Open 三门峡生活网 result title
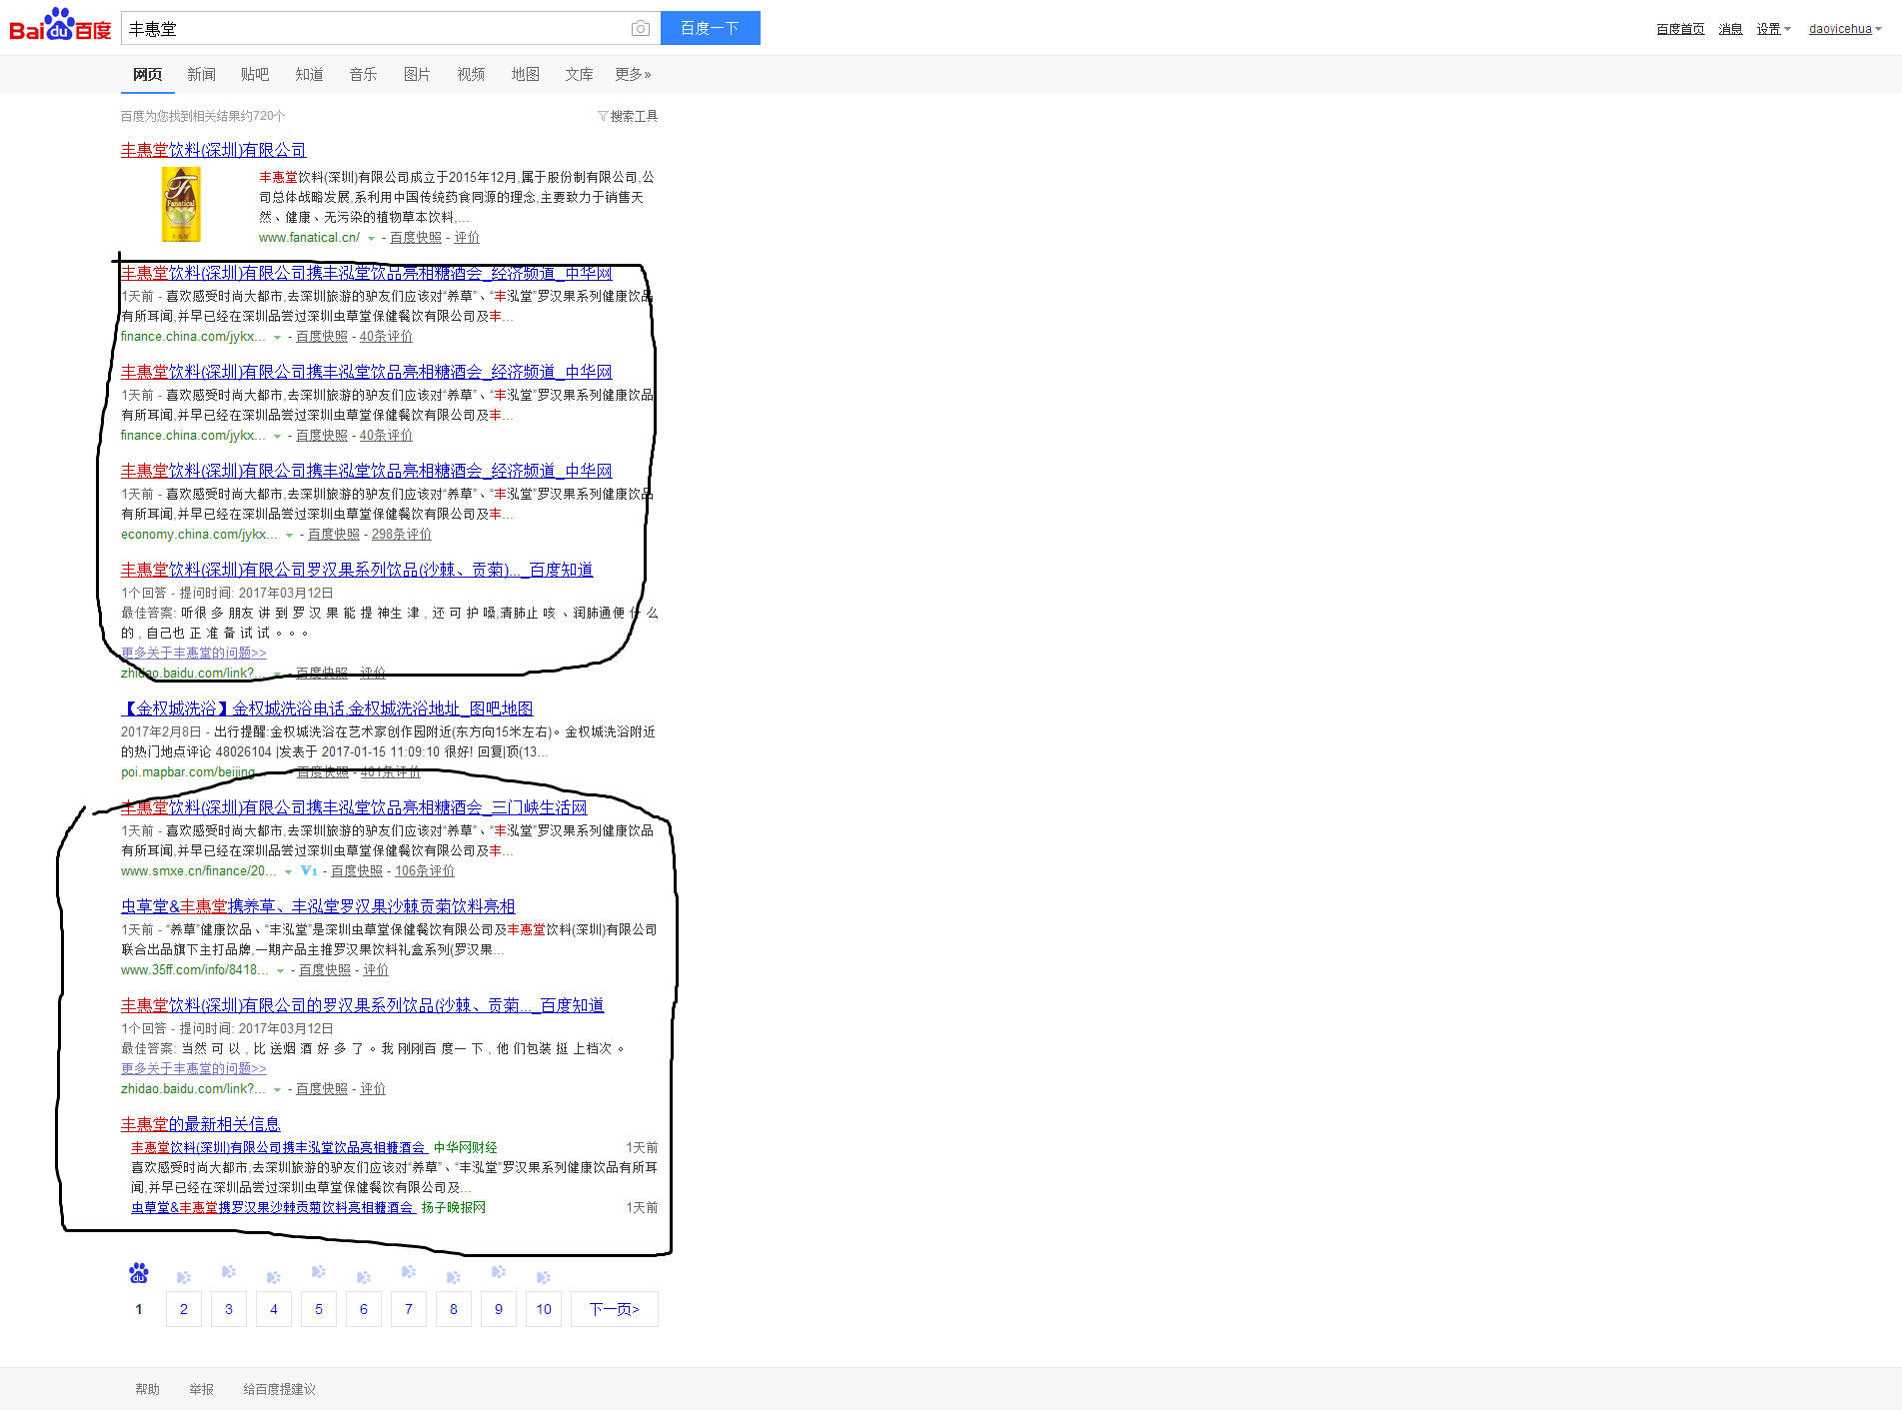The width and height of the screenshot is (1902, 1410). [x=354, y=807]
